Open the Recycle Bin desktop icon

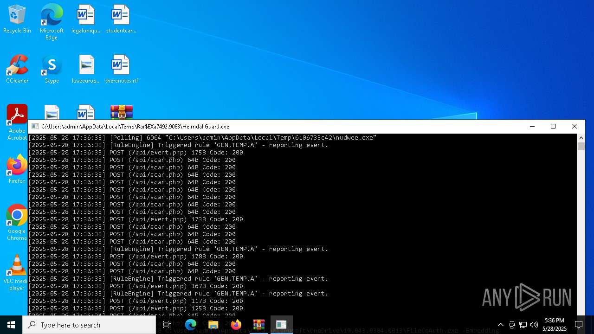click(x=17, y=19)
